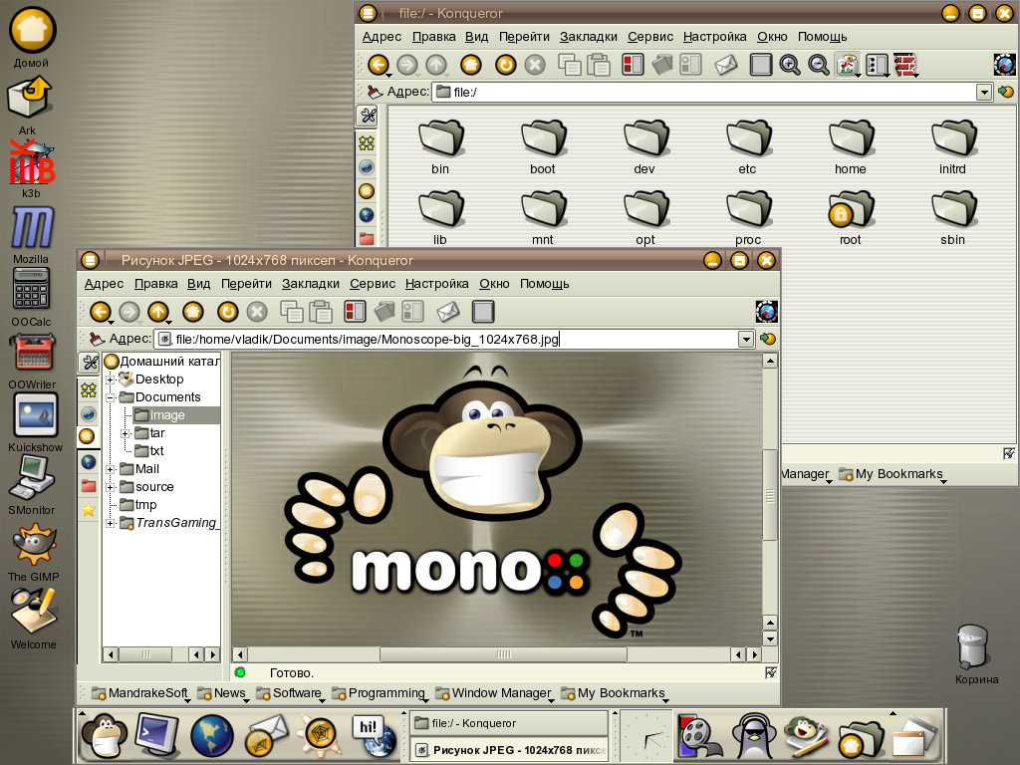Click the red split-panel icon in JPEG window toolbar
1020x765 pixels.
[x=355, y=312]
